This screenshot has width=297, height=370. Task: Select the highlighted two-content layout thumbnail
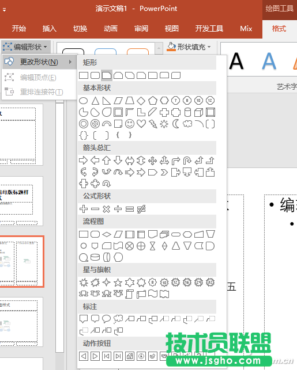22,262
